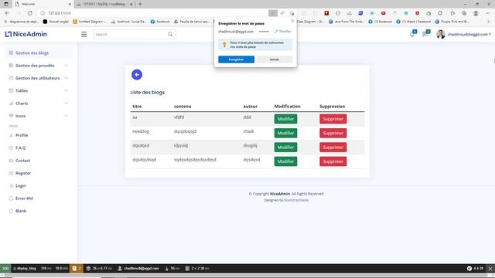The image size is (495, 278).
Task: Click Enregistrer in the password popup
Action: click(236, 59)
